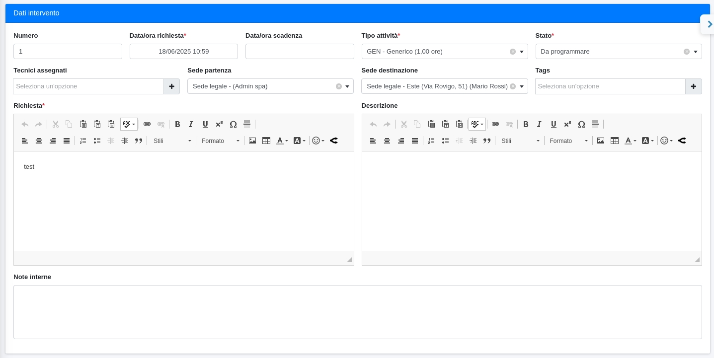
Task: Toggle Italic in the Descrizione editor toolbar
Action: point(540,124)
